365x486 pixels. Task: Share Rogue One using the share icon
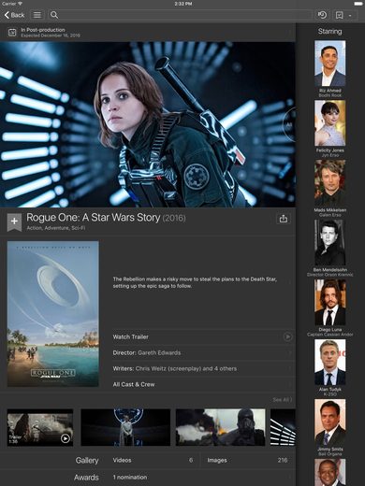[x=284, y=219]
